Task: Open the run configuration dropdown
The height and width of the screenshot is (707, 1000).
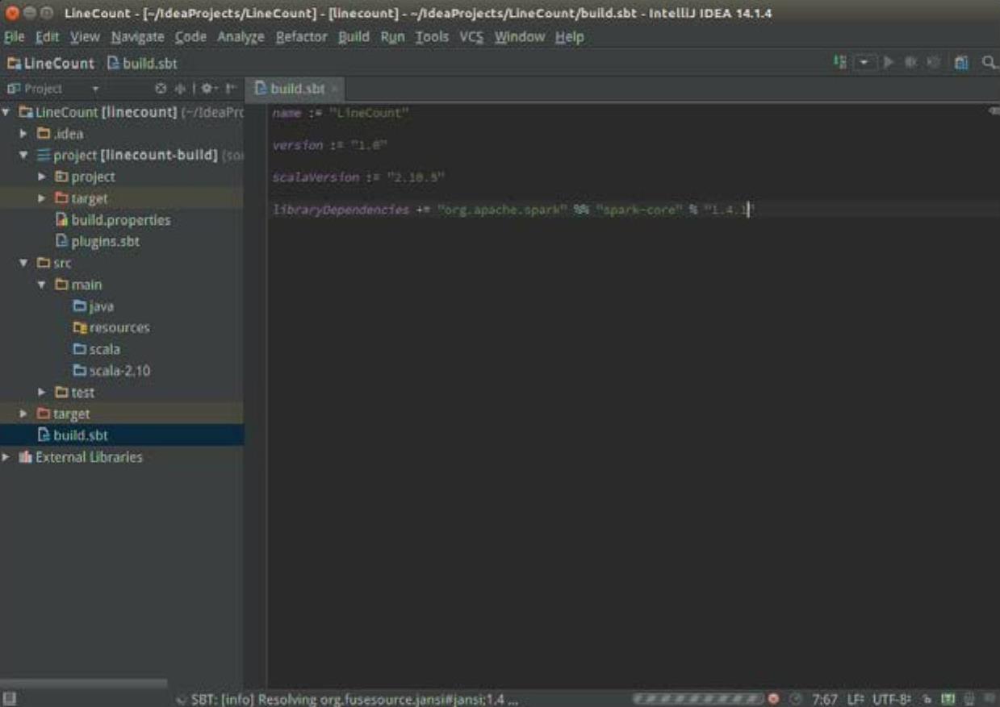Action: (x=865, y=62)
